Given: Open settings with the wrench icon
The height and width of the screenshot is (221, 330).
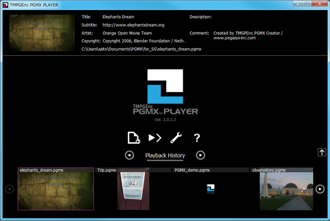Looking at the screenshot, I should (176, 138).
